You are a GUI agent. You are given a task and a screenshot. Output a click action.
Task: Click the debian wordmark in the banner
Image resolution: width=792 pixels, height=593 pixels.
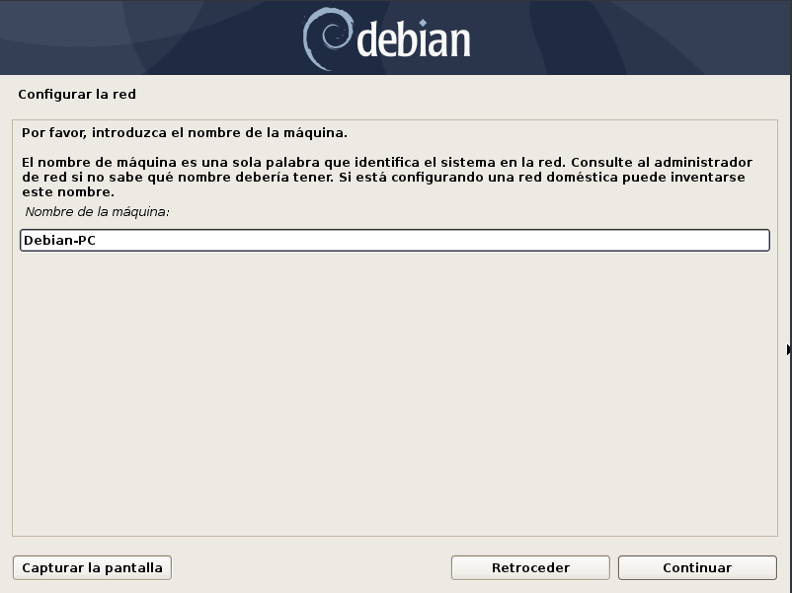[414, 38]
